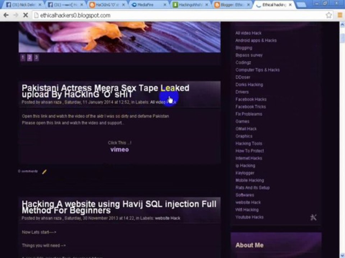Open the Havij SQL injection post title
The image size is (345, 258).
coord(119,207)
